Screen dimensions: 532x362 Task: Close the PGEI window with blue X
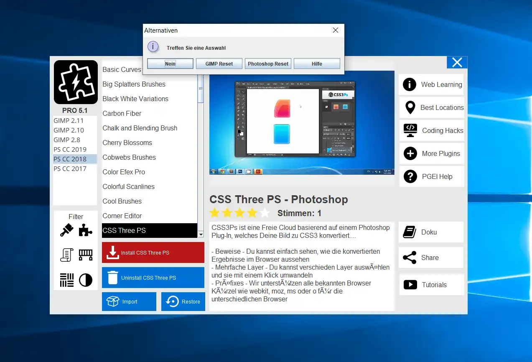click(x=457, y=62)
